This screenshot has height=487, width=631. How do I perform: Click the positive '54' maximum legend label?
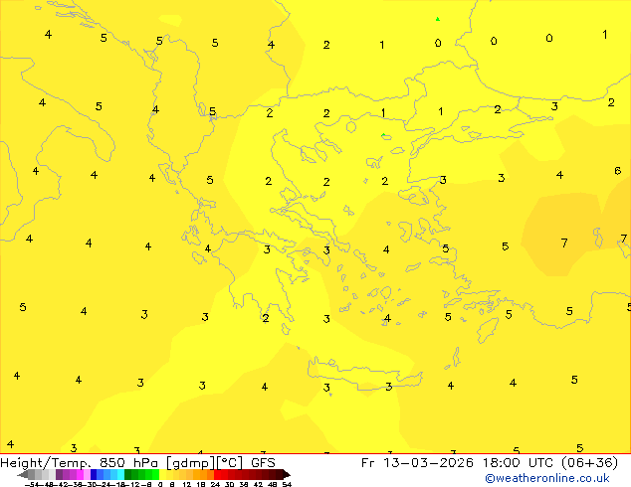point(287,484)
